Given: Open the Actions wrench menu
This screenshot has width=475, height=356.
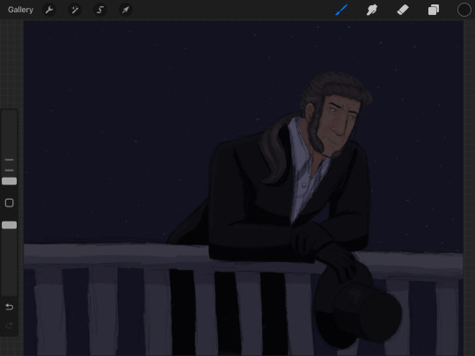Looking at the screenshot, I should coord(49,10).
